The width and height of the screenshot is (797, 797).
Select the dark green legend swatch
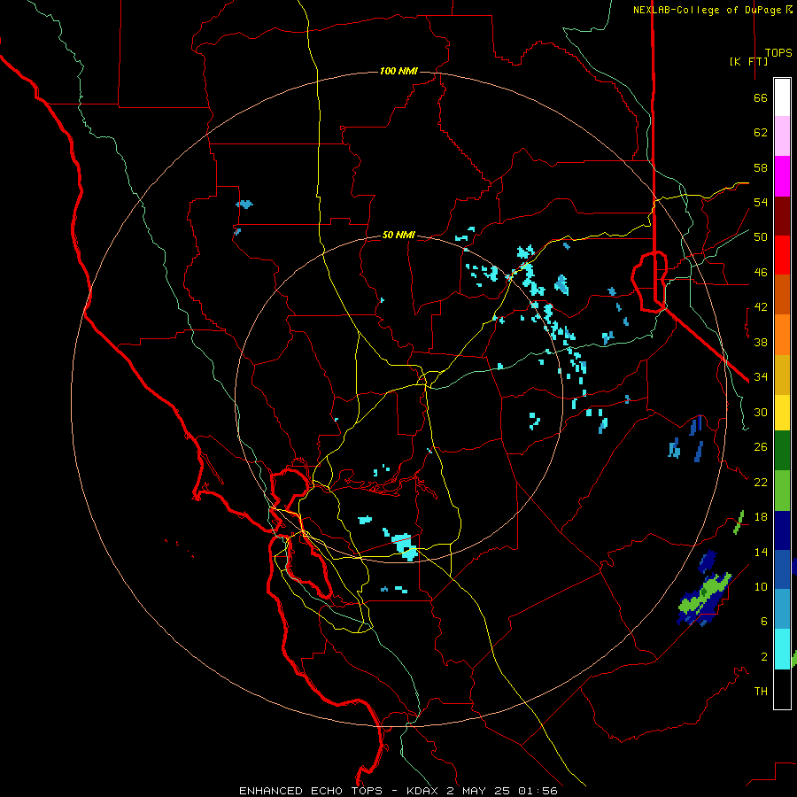tap(782, 451)
